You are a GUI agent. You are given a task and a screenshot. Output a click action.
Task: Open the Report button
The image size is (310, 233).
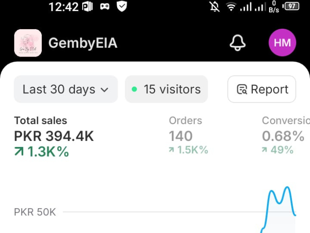pyautogui.click(x=262, y=89)
